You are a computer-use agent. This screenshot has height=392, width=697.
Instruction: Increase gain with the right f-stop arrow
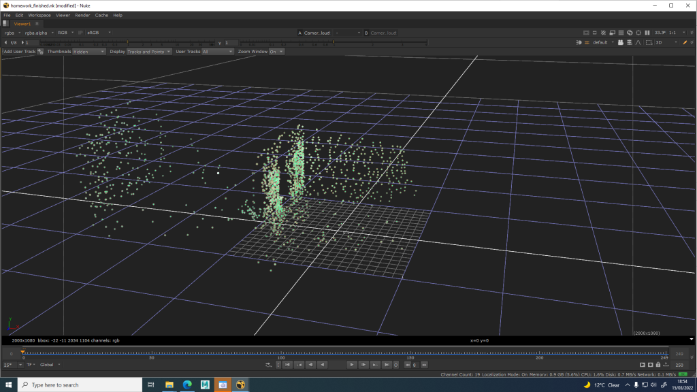(22, 43)
